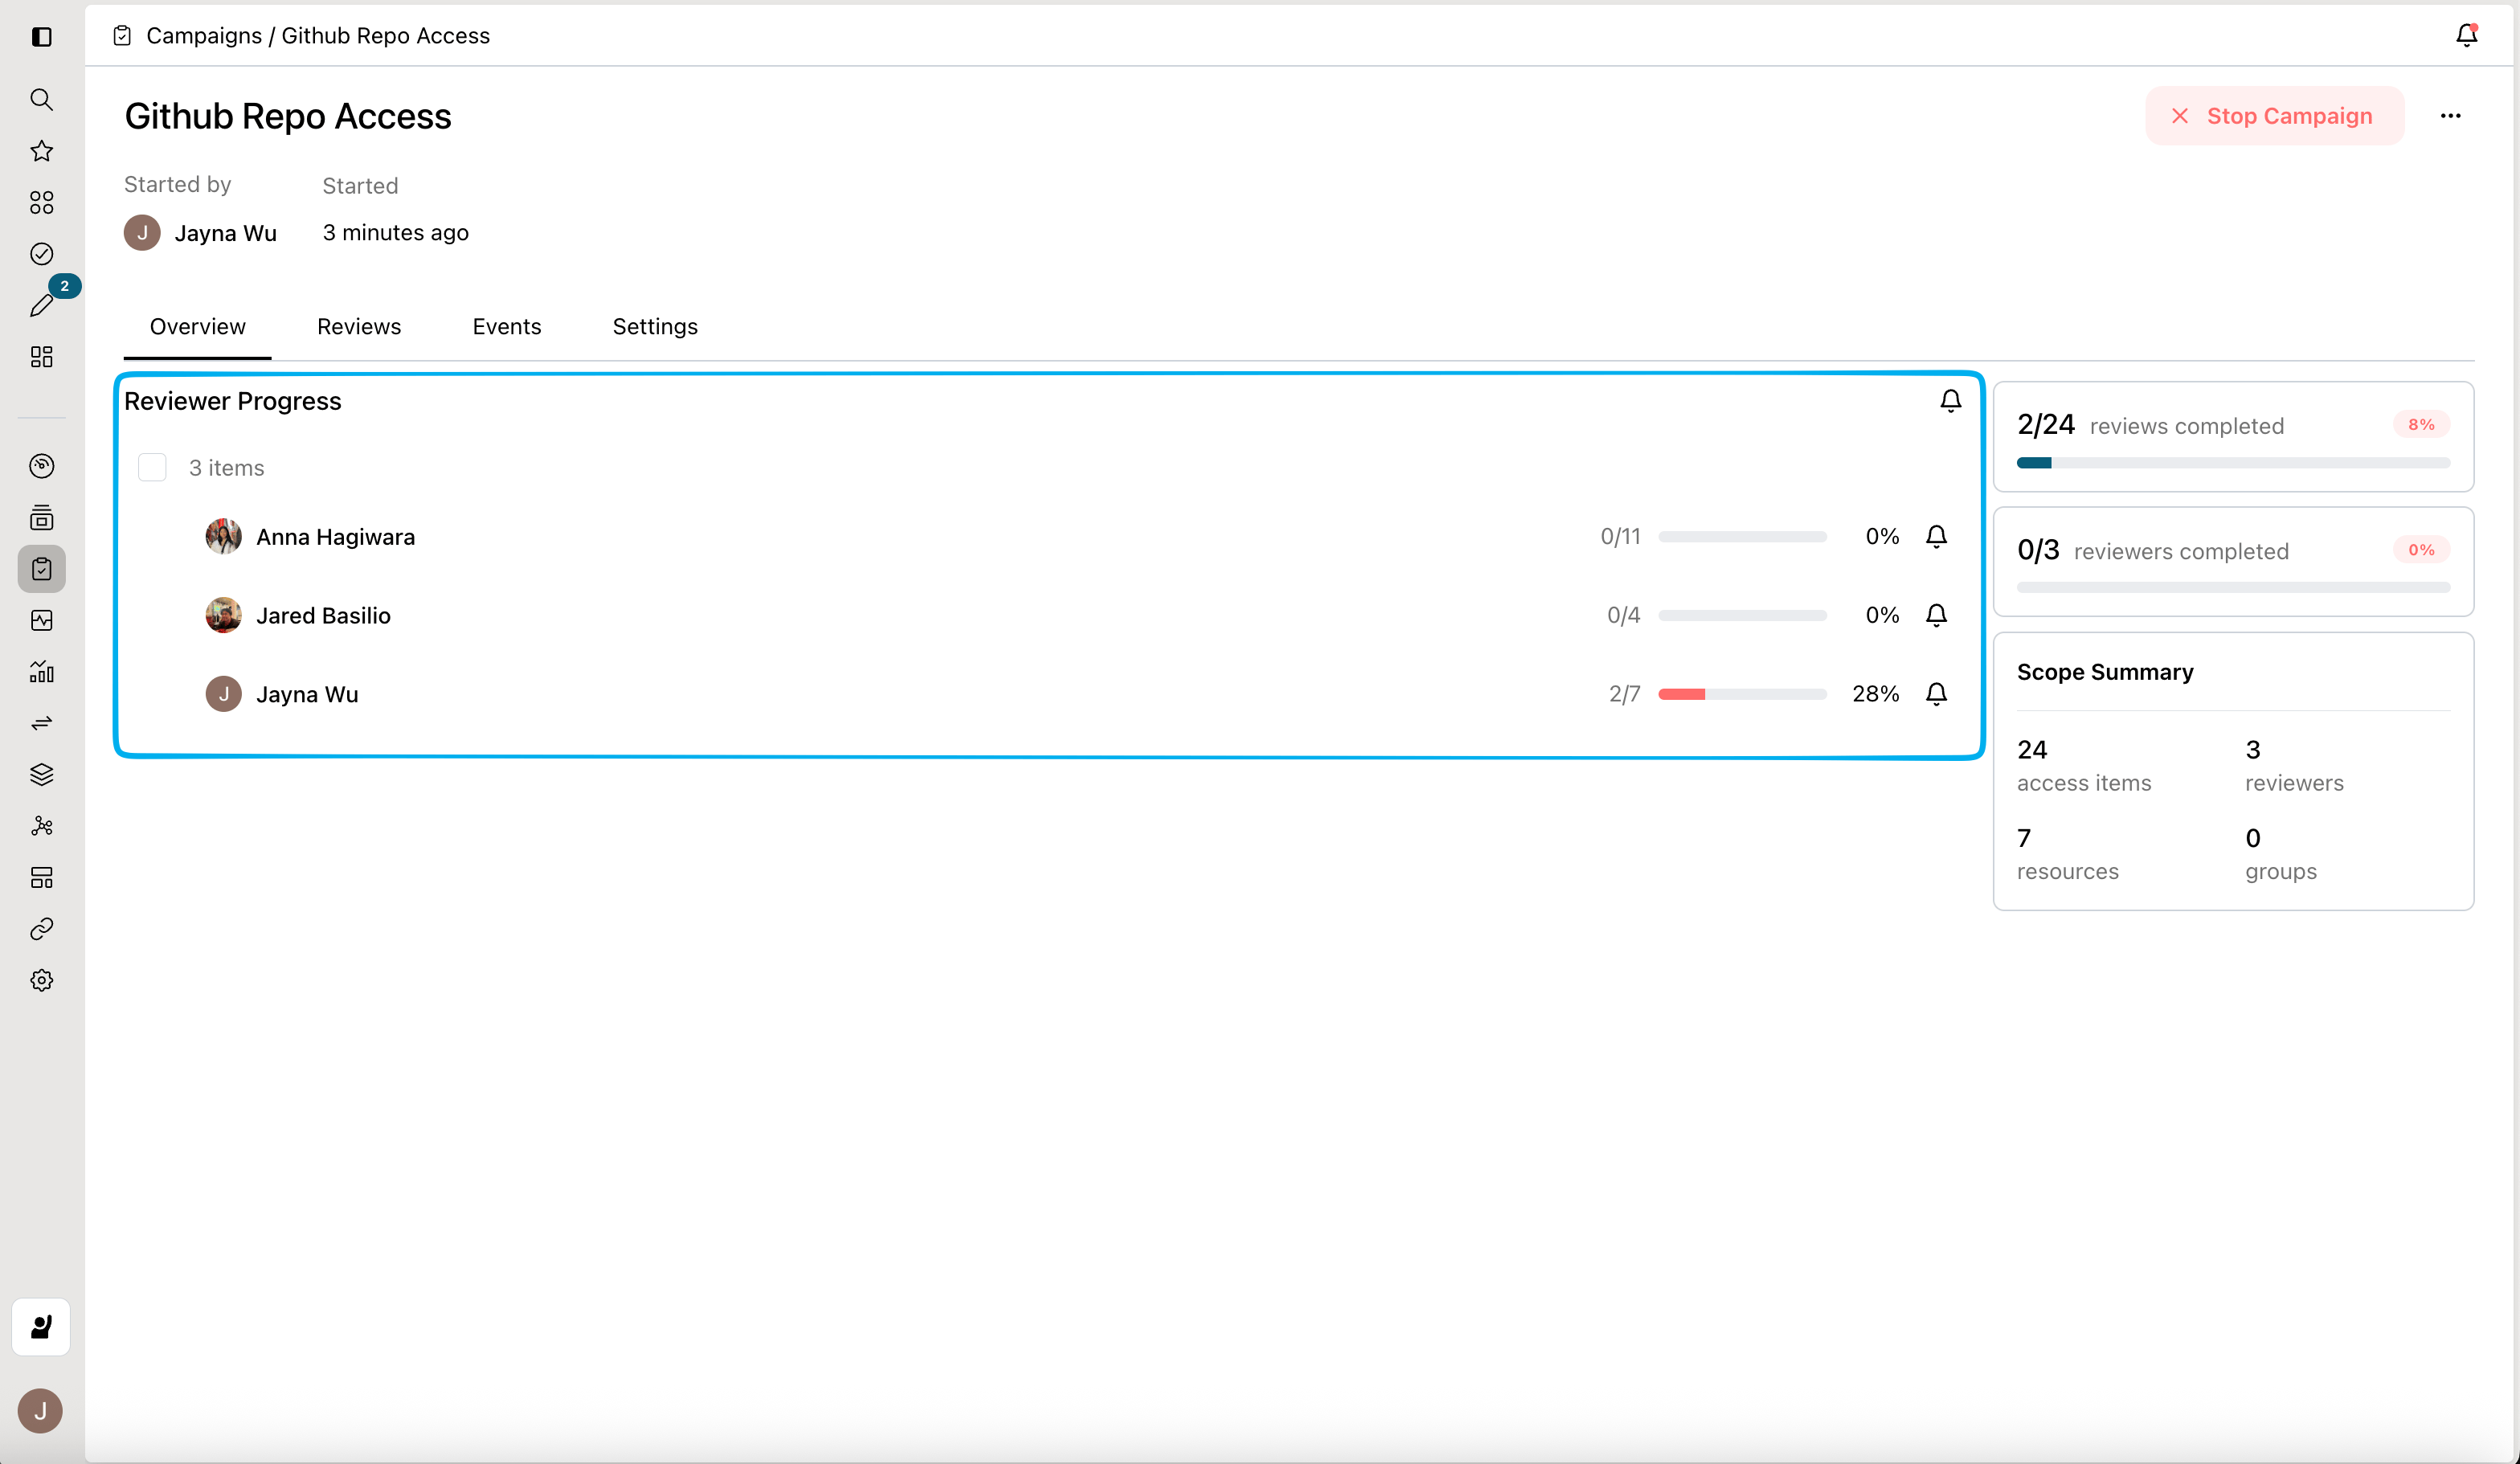Open the node graph sidebar icon
2520x1464 pixels.
click(41, 826)
